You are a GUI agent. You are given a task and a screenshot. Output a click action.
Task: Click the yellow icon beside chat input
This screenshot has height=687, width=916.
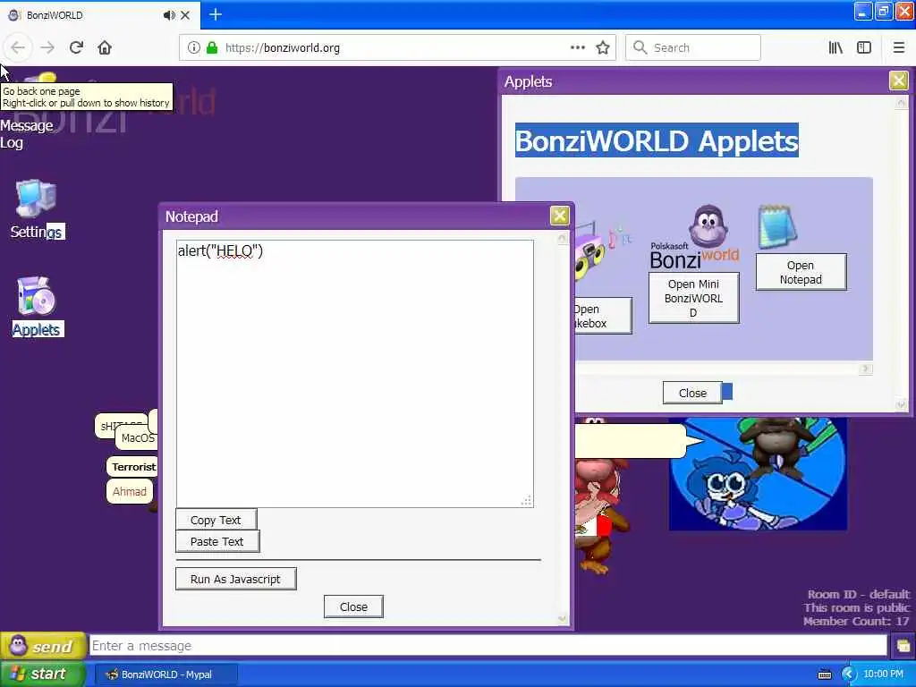coord(903,646)
